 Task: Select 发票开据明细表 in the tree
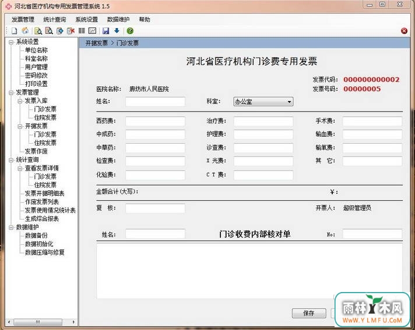click(44, 193)
